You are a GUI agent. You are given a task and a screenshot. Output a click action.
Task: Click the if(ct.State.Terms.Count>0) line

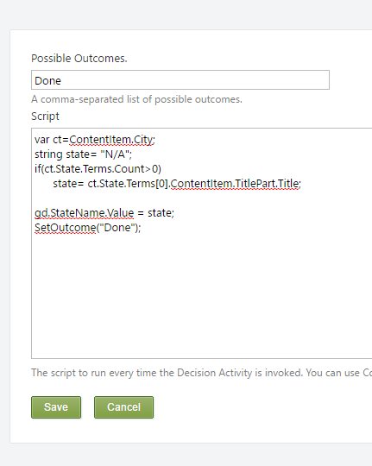click(x=98, y=169)
